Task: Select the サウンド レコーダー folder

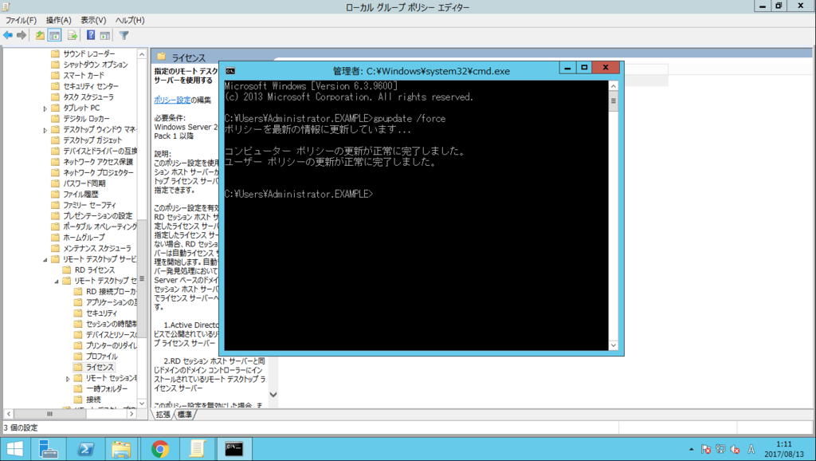Action: pos(89,53)
